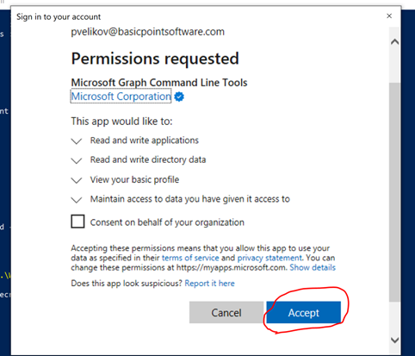Expand Read and write applications permission
The width and height of the screenshot is (415, 356).
click(77, 141)
